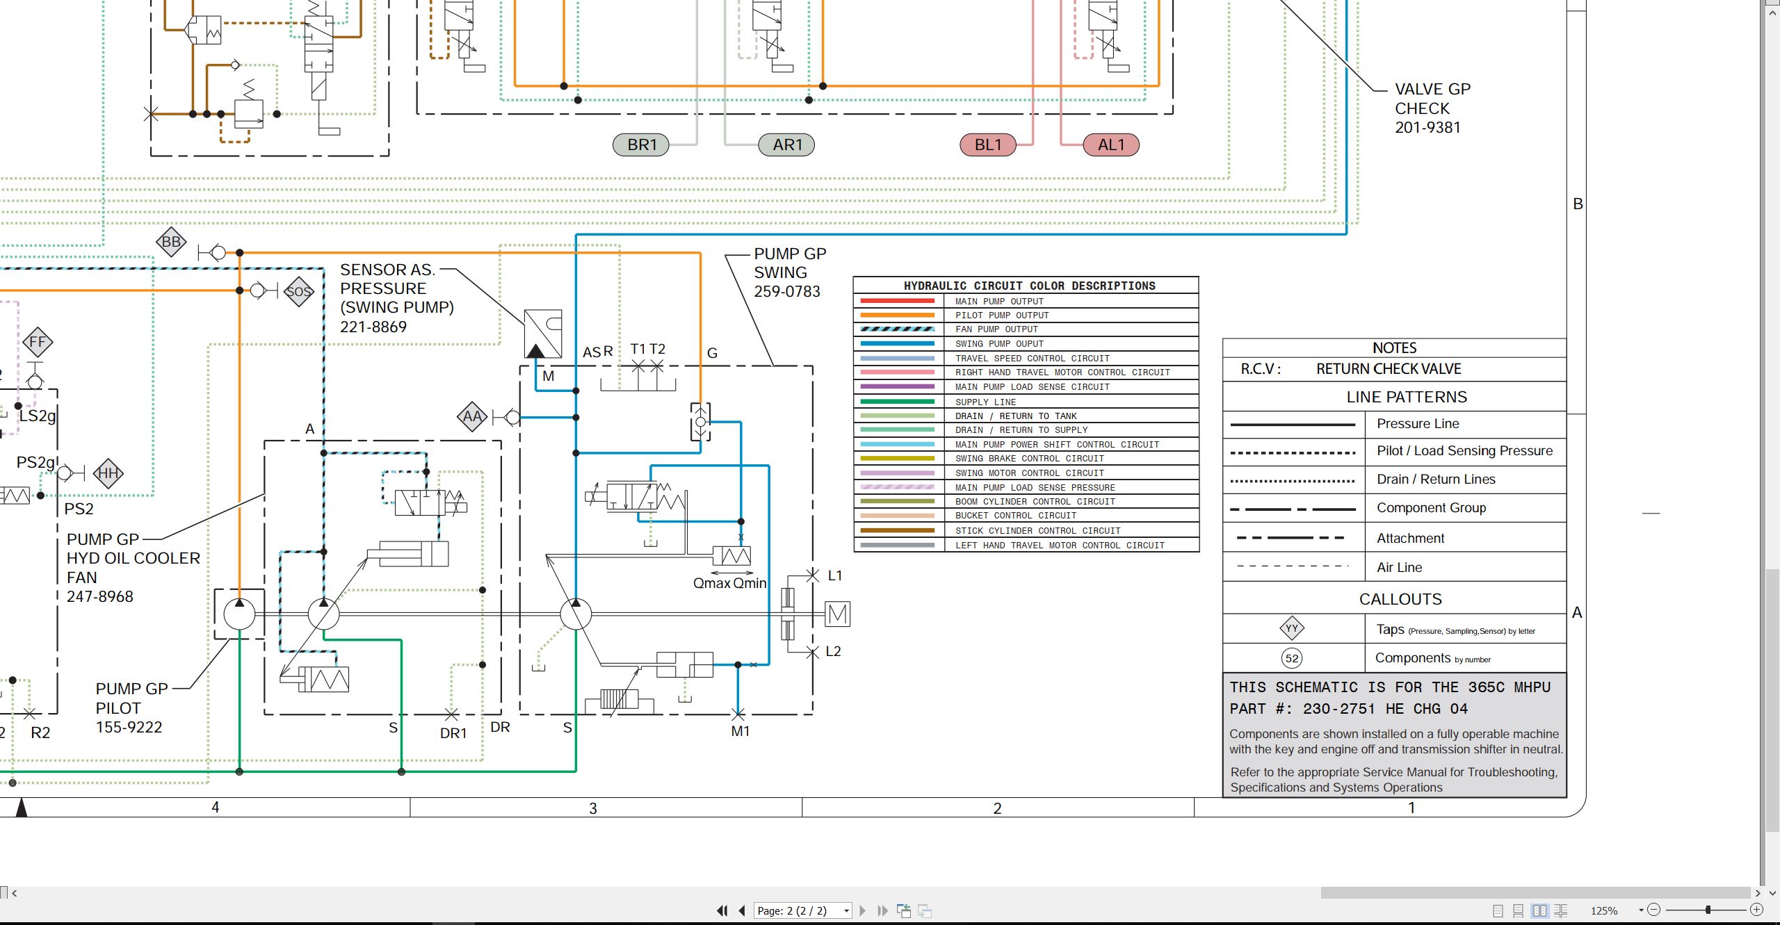
Task: Click the 'Air Line' pattern row
Action: 1395,567
